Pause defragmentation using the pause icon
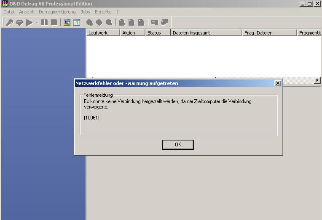The image size is (322, 220). pos(44,22)
